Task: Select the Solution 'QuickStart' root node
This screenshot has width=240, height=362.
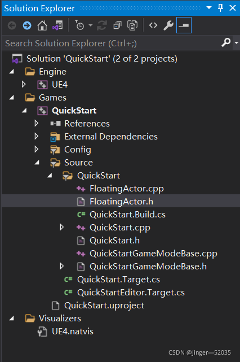Action: 102,59
